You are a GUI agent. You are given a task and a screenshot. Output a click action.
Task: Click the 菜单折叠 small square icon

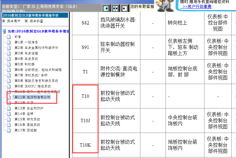[26, 21]
